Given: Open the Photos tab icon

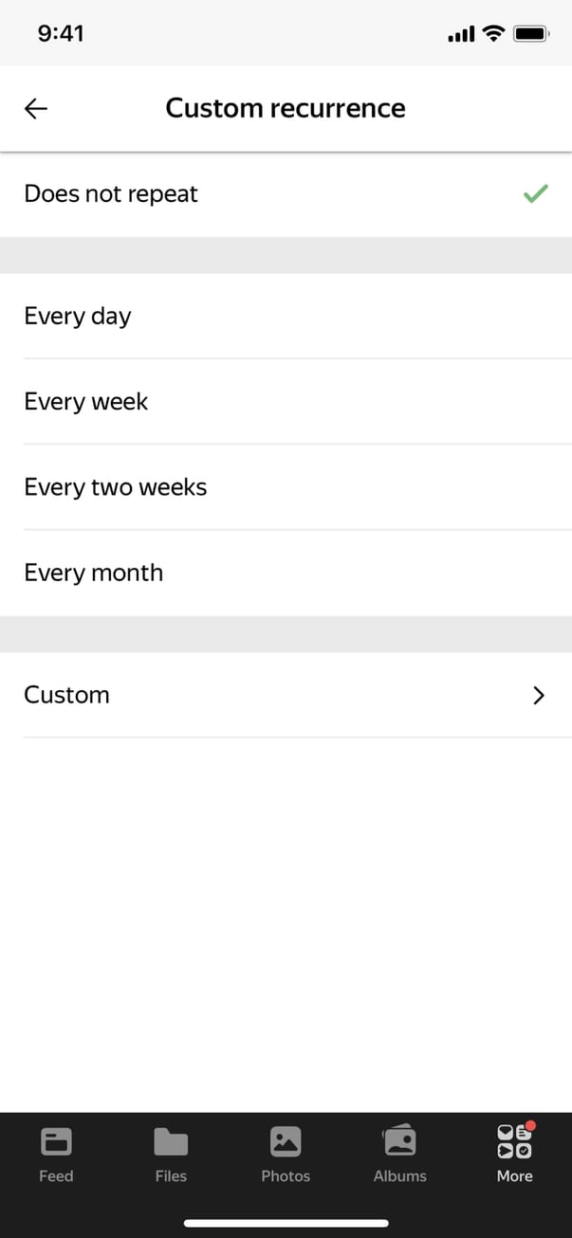Looking at the screenshot, I should 286,1141.
